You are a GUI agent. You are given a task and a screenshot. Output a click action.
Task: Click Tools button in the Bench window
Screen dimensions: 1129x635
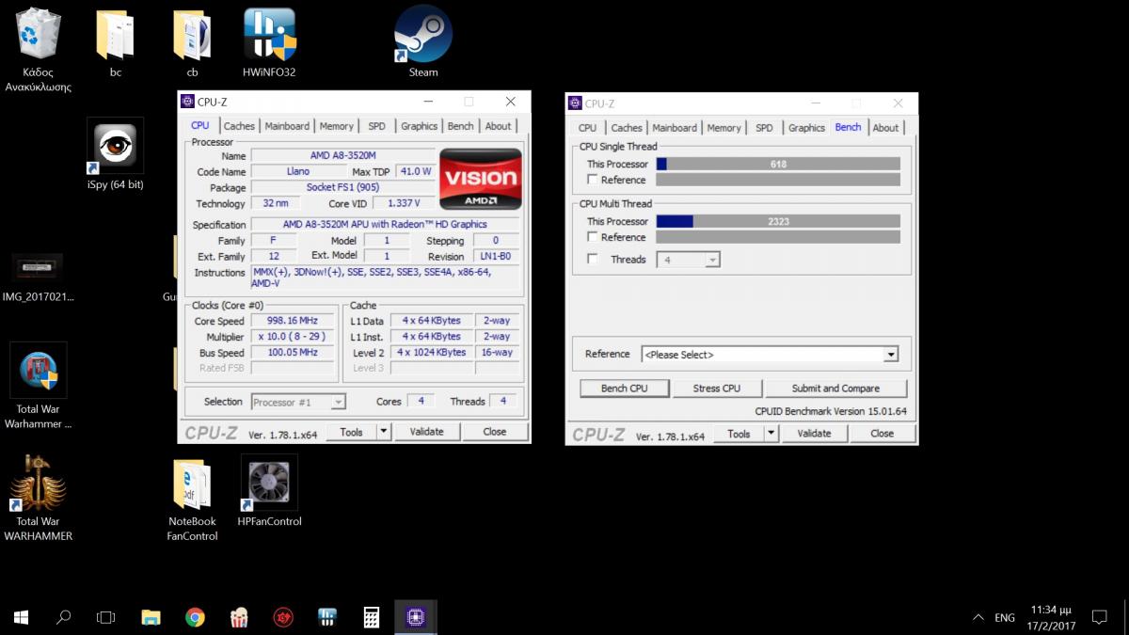(739, 434)
